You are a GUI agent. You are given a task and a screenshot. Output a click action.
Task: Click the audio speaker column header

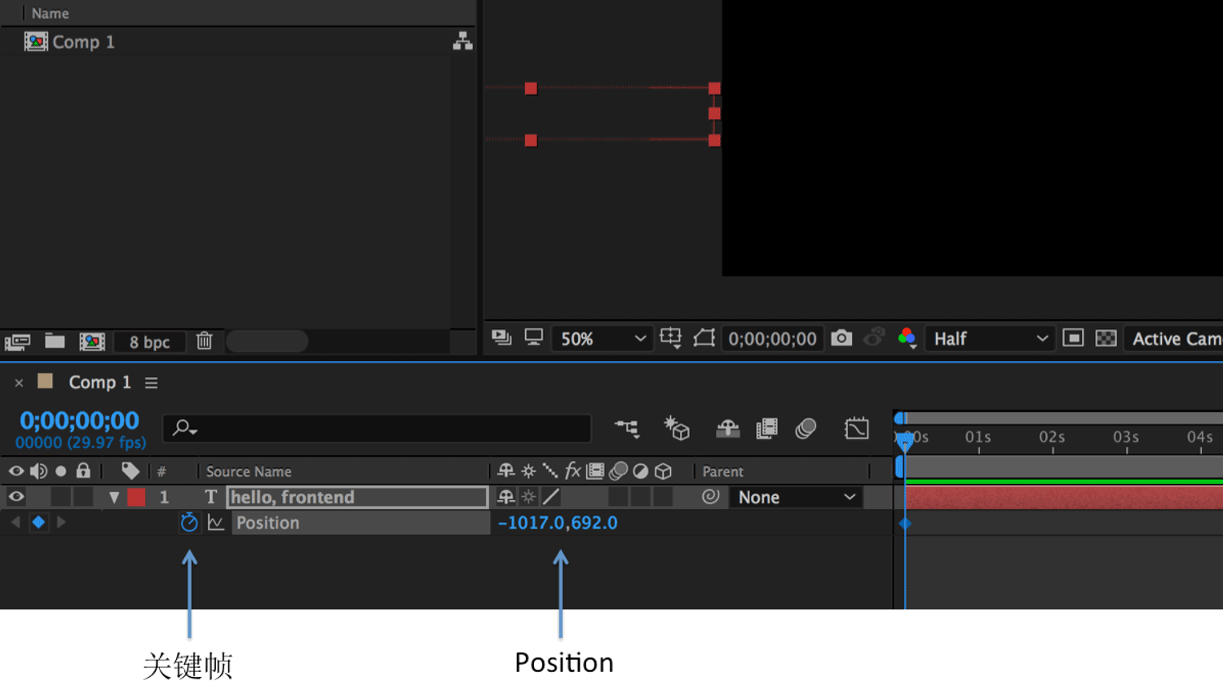[x=38, y=471]
